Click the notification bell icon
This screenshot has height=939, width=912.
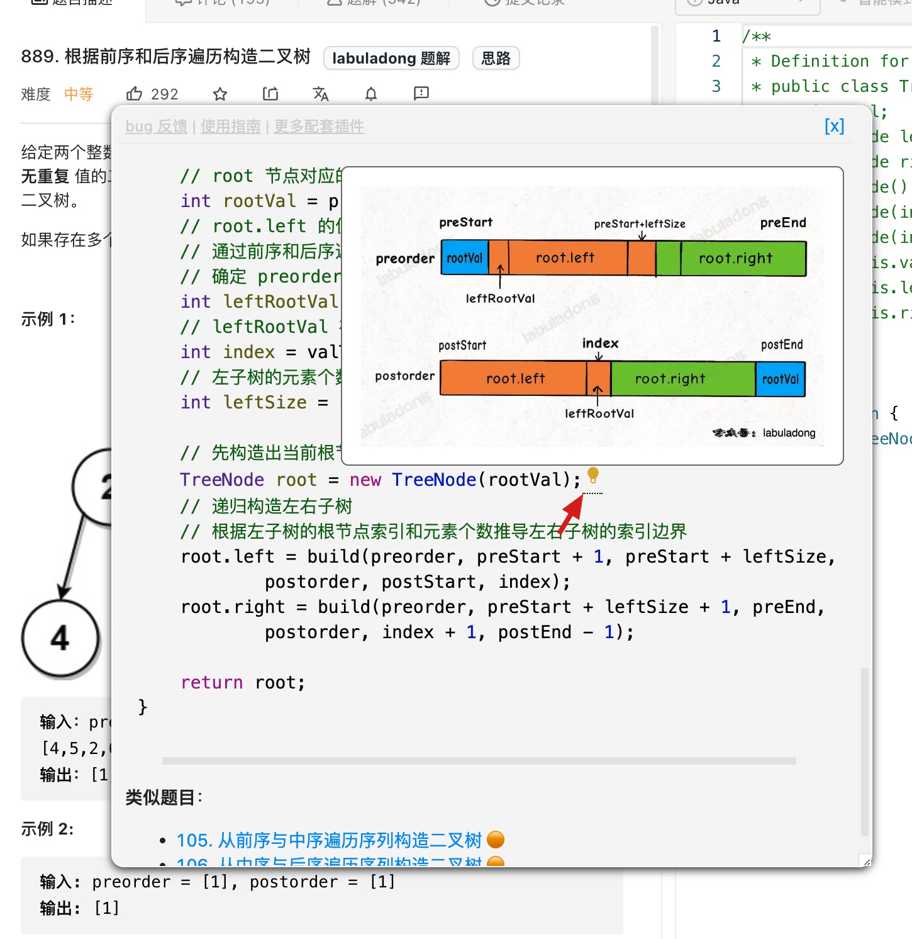tap(371, 94)
